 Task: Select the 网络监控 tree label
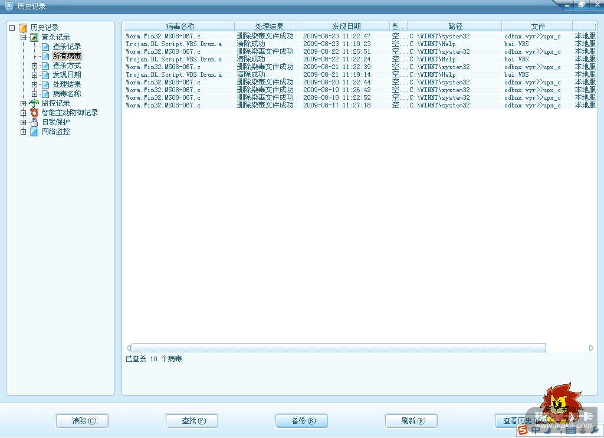click(56, 132)
